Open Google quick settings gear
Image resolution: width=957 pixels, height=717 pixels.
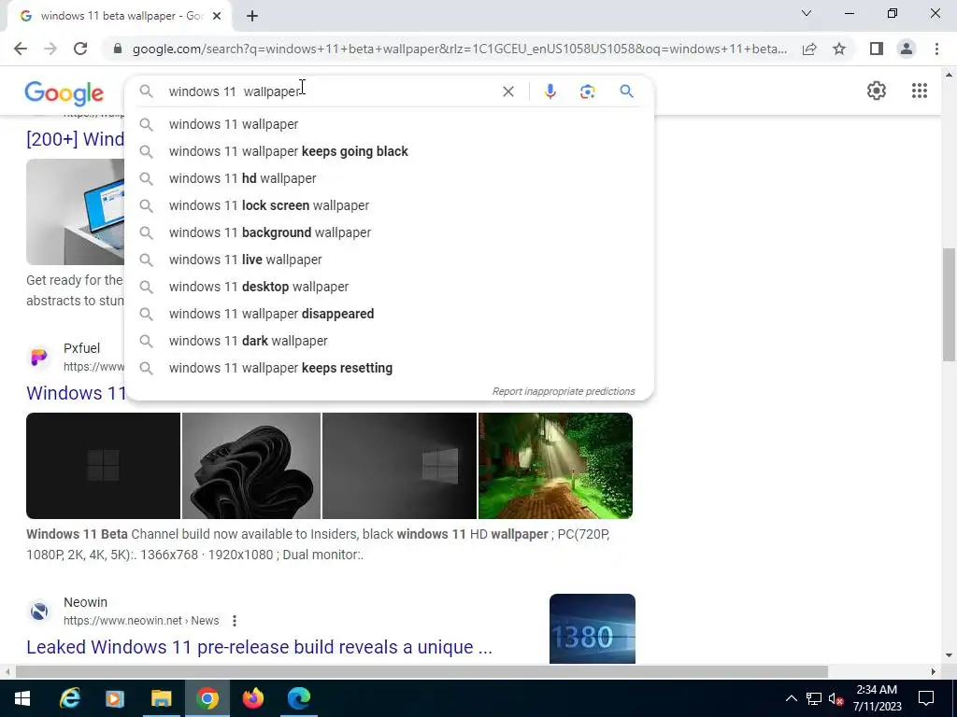pos(877,91)
